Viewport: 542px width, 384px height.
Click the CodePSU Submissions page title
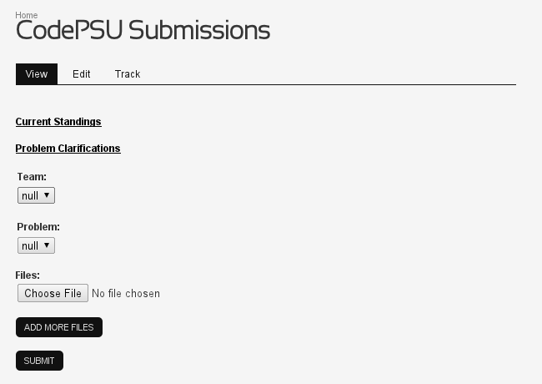pyautogui.click(x=143, y=30)
